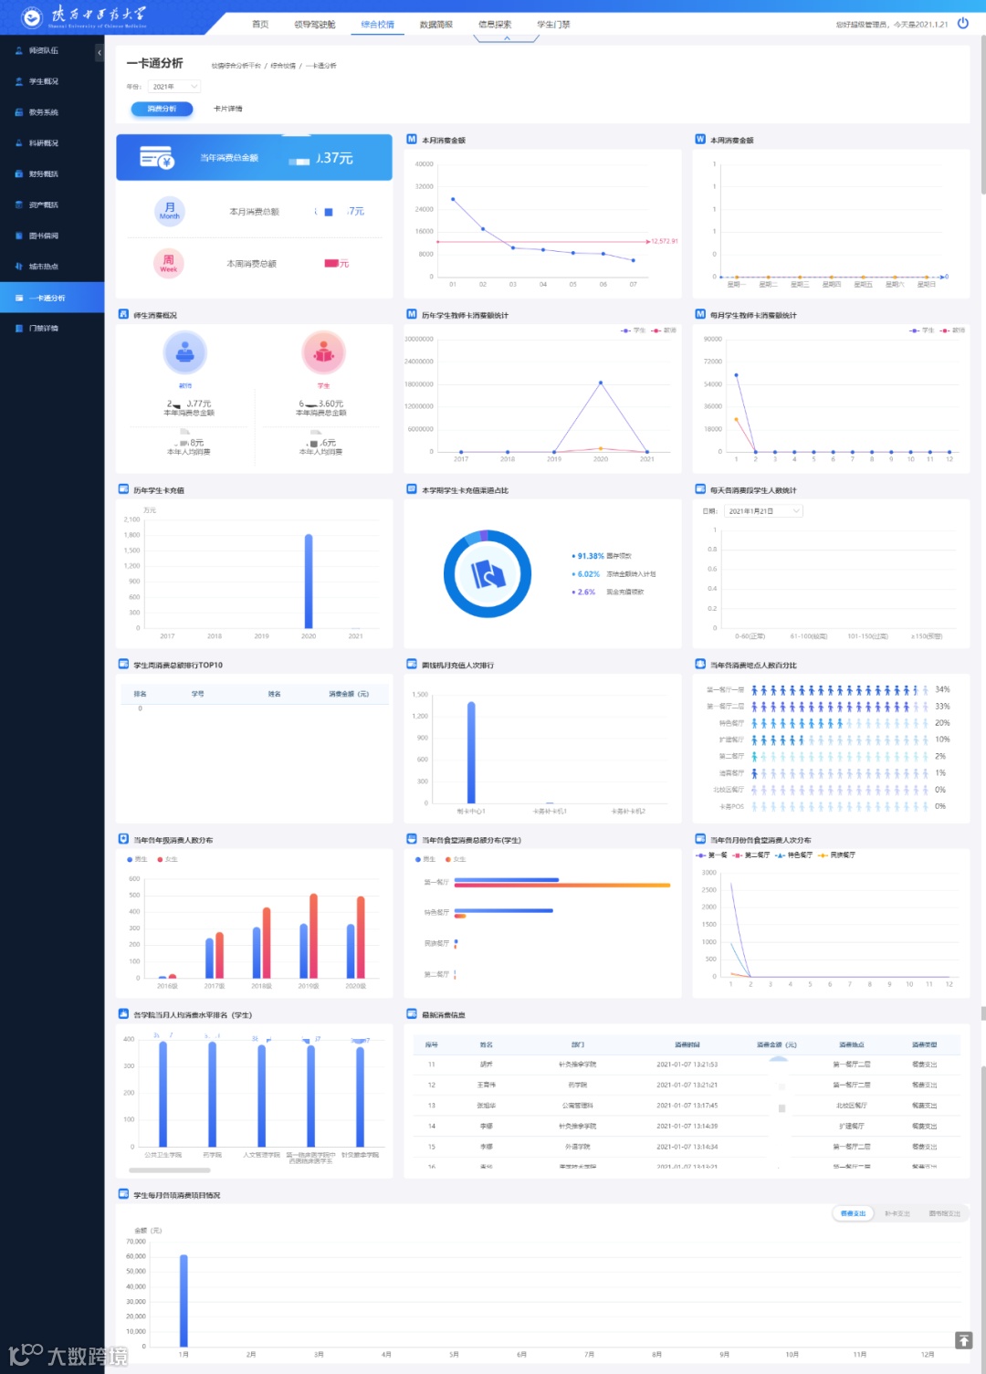Toggle 女生 legend in 当年各年级消费人数分布
The width and height of the screenshot is (986, 1374).
168,859
